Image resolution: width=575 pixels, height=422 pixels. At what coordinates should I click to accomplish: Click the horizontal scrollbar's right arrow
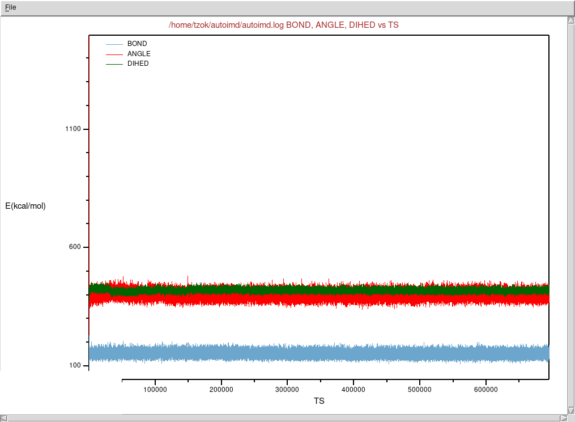pos(564,419)
